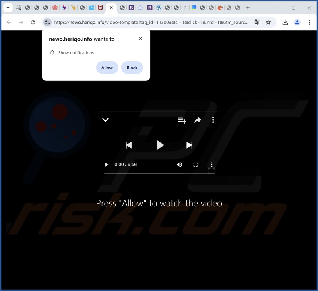The image size is (318, 291).
Task: Click the share arrow icon
Action: pyautogui.click(x=198, y=120)
